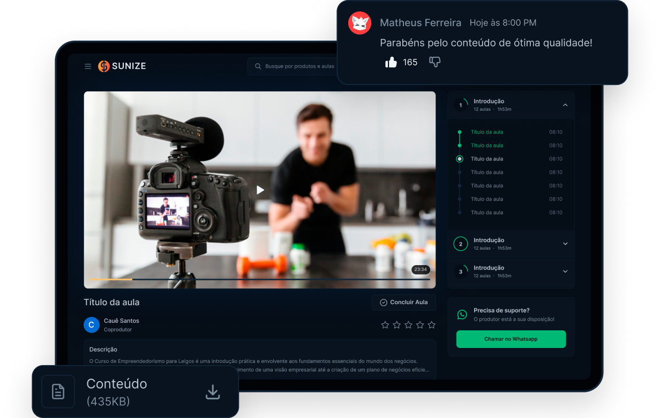Screen dimensions: 660x418
Task: Collapse the first Introdução module
Action: coord(565,105)
